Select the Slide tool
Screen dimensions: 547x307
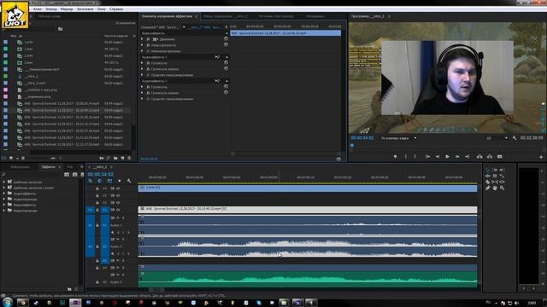(502, 182)
